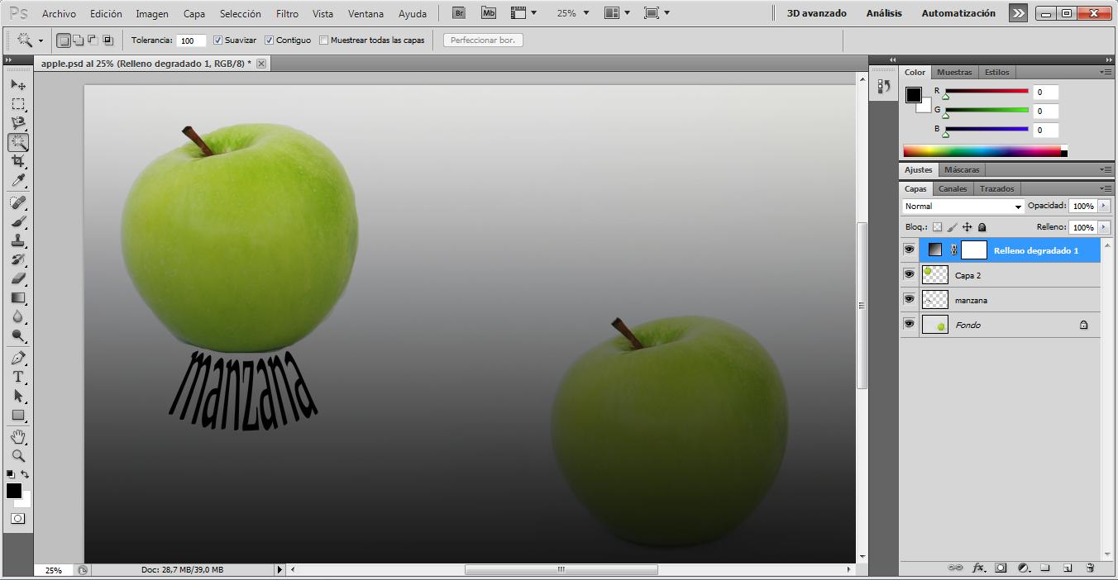Pick the Eyedropper tool

pyautogui.click(x=17, y=179)
